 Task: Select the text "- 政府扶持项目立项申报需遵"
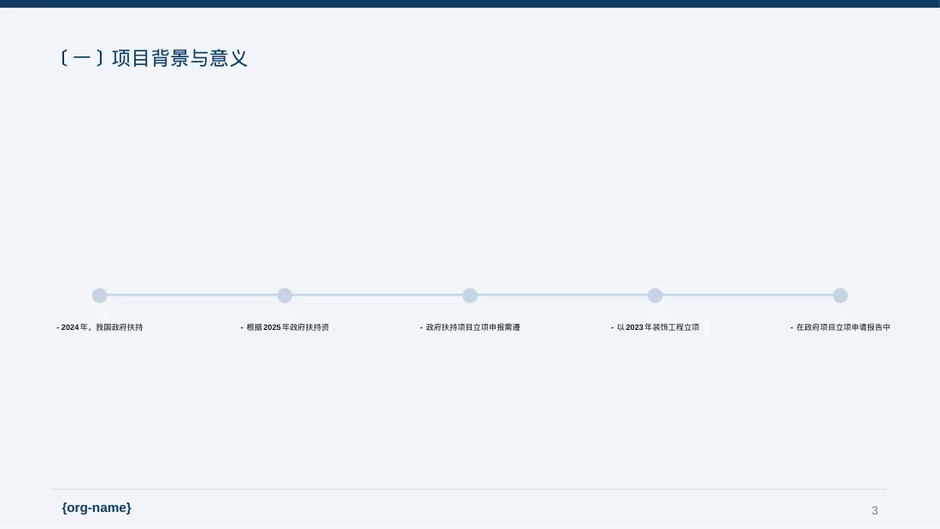(x=470, y=327)
